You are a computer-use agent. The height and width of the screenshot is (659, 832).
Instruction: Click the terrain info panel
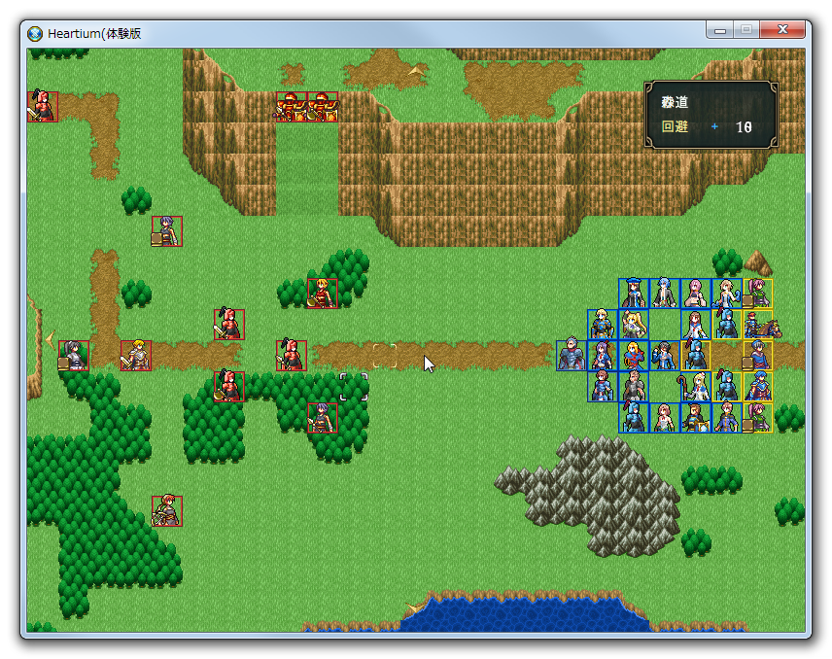coord(711,115)
